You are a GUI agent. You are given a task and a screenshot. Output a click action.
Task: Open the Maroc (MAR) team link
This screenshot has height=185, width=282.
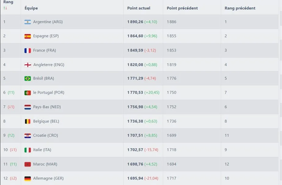[45, 164]
